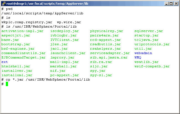The height and width of the screenshot is (114, 180).
Task: Click the sqlserver.jar entry
Action: pyautogui.click(x=149, y=31)
